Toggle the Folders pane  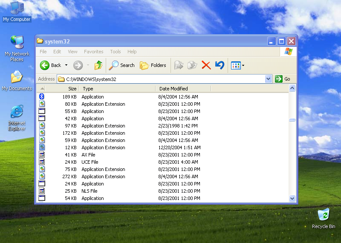click(x=153, y=65)
